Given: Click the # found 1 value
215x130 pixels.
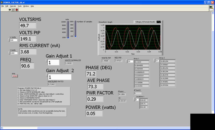Looking at the screenshot, I should point(138,93).
